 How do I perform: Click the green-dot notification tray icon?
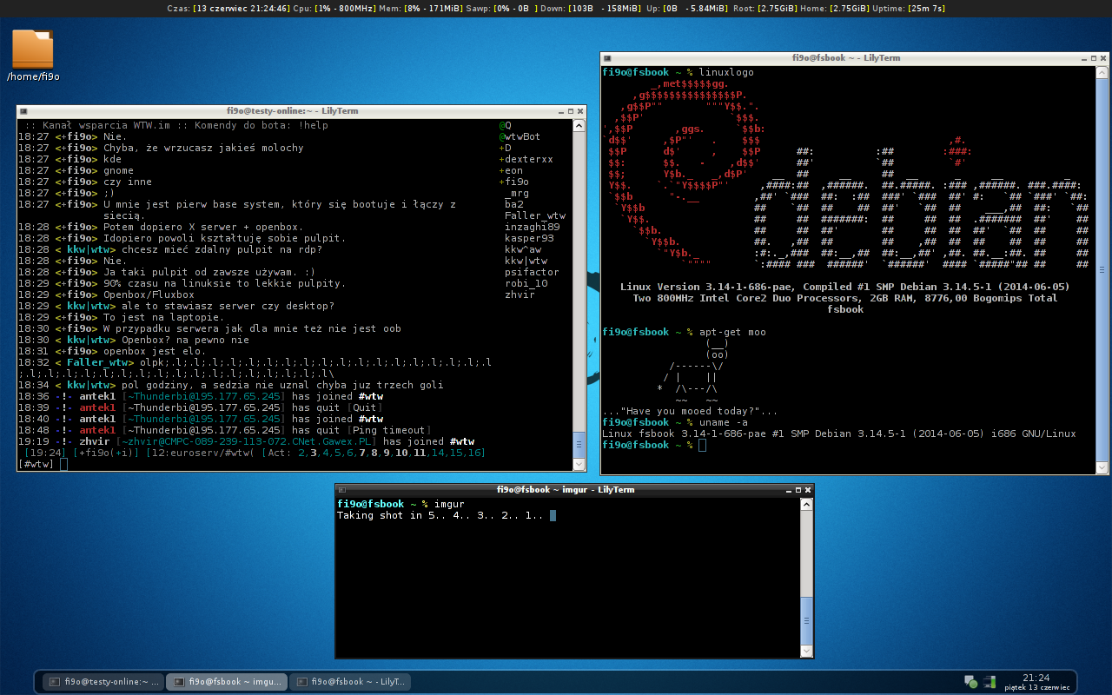point(970,682)
